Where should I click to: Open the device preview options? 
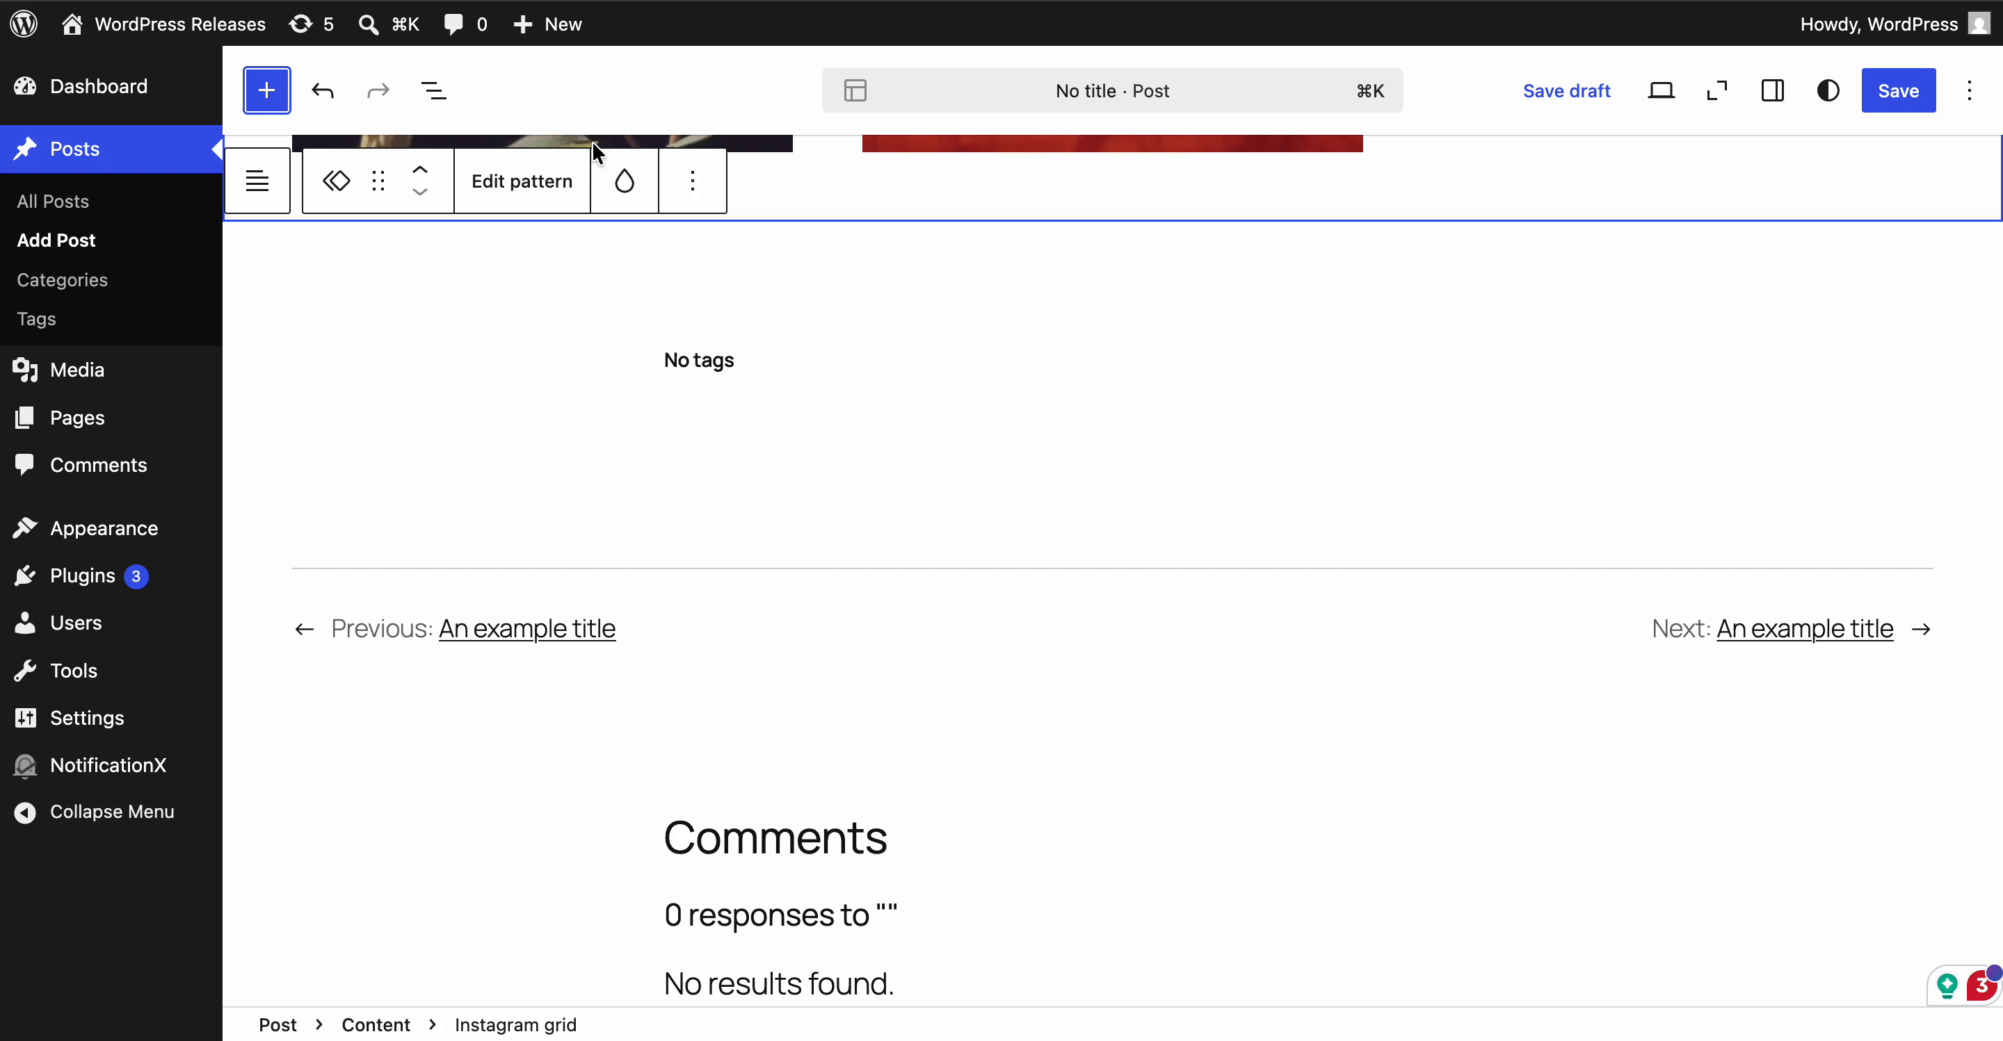pyautogui.click(x=1661, y=91)
